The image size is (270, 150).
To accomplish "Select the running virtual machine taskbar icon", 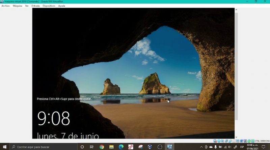I will [169, 147].
